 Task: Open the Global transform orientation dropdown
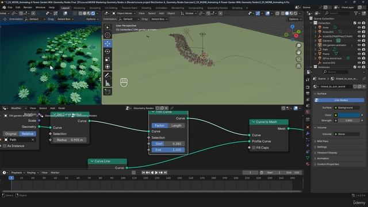coord(189,13)
